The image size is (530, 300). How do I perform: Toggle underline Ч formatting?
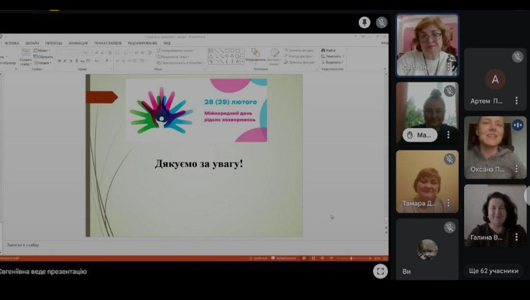point(71,61)
